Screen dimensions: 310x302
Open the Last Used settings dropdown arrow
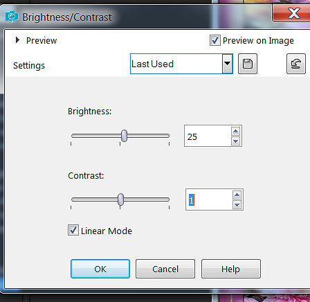(x=227, y=64)
